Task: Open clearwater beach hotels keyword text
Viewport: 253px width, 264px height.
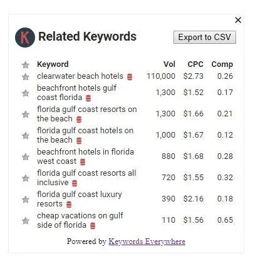Action: click(x=80, y=76)
